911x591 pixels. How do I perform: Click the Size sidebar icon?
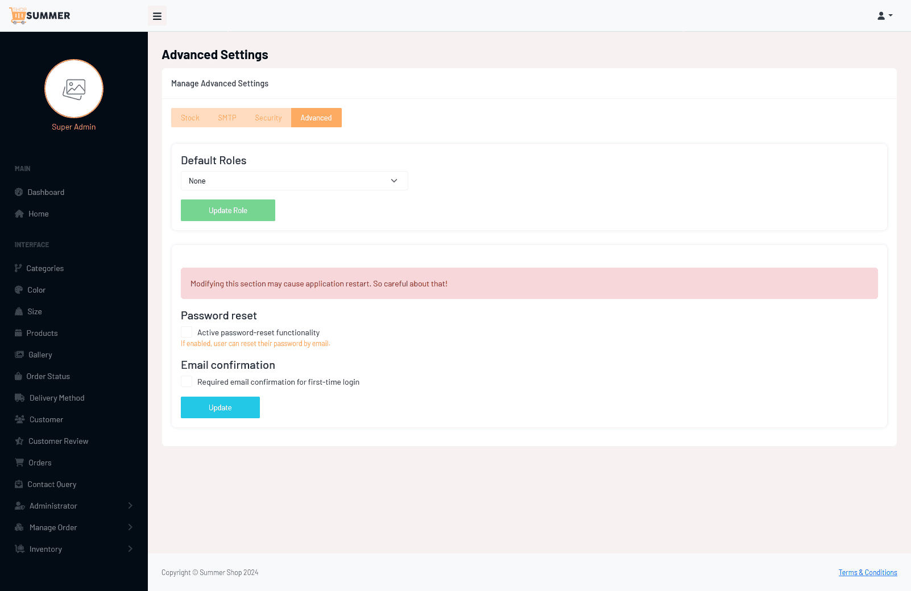(19, 311)
